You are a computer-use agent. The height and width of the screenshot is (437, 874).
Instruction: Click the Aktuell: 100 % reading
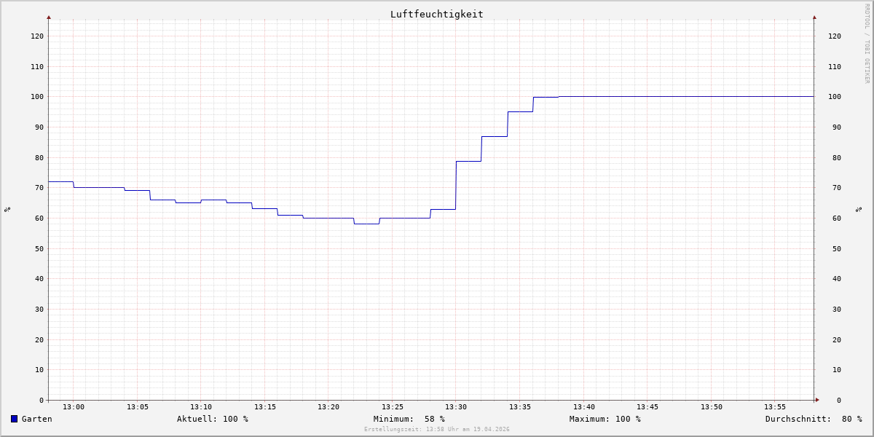(x=212, y=419)
